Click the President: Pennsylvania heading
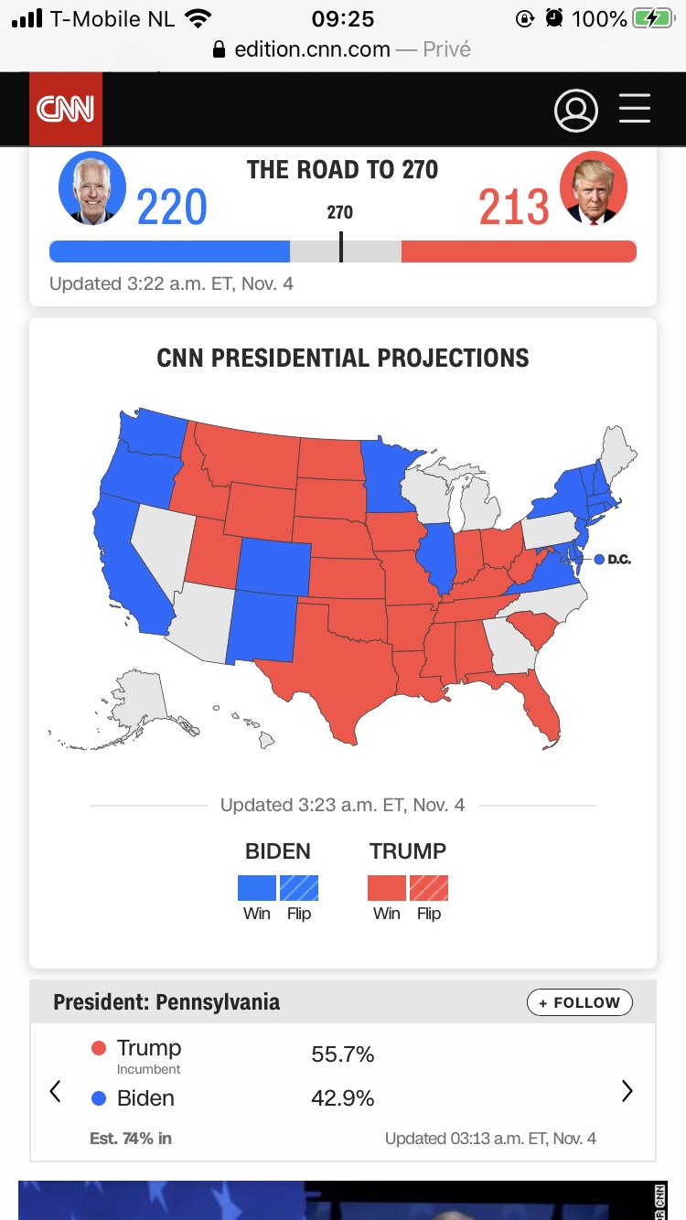 166,1002
